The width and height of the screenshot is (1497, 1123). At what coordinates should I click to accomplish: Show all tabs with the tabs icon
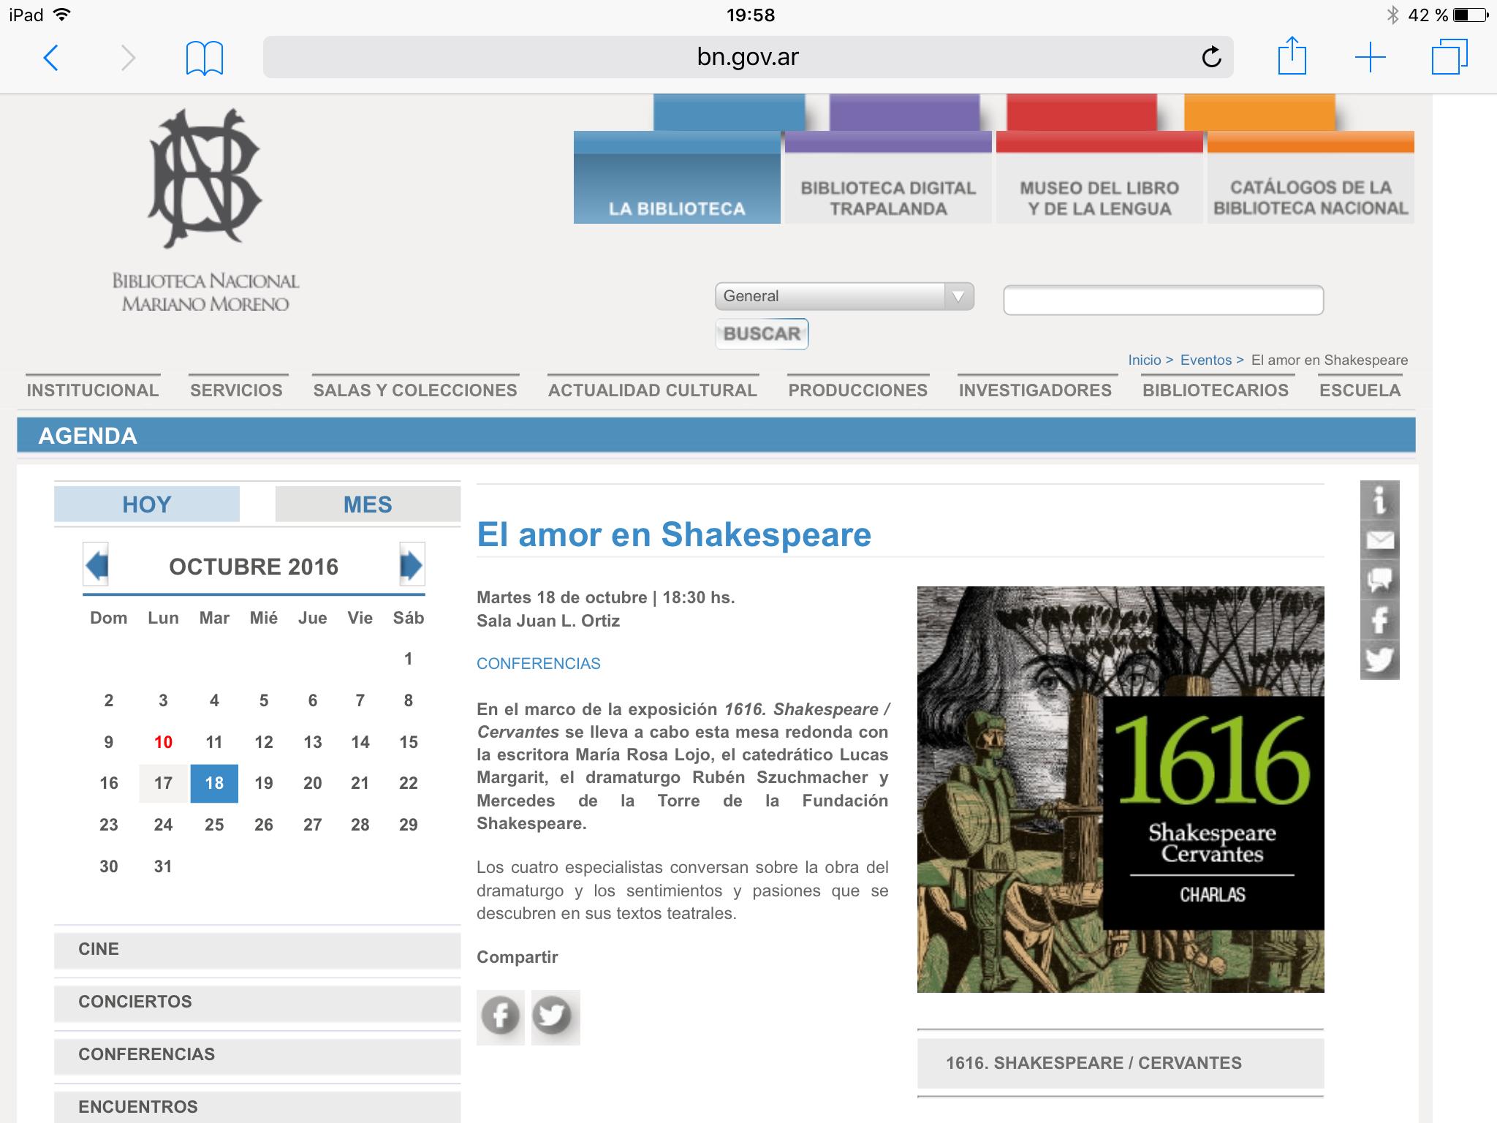coord(1449,57)
